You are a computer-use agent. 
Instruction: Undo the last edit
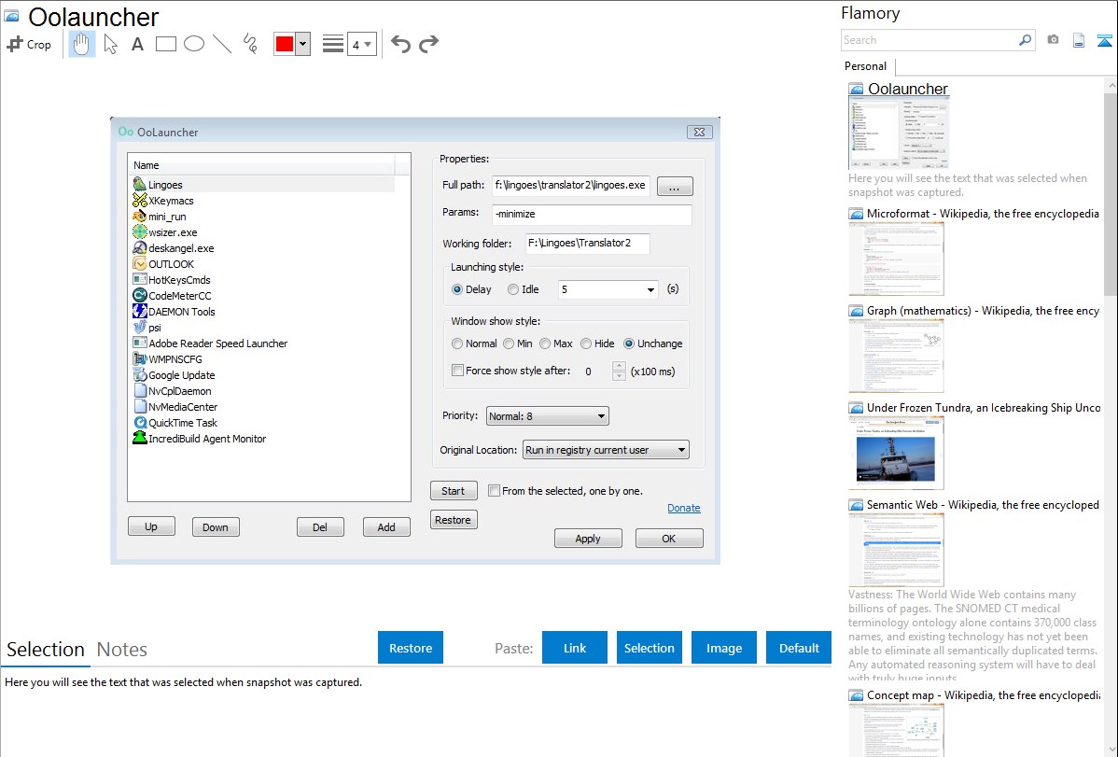[x=400, y=44]
